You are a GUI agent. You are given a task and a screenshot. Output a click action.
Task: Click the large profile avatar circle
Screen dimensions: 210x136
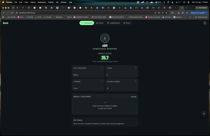105,38
